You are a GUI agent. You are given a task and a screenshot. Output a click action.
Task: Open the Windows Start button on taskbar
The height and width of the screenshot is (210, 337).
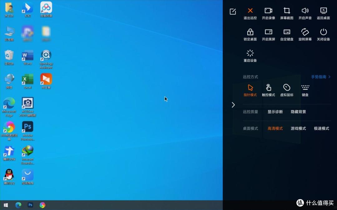pyautogui.click(x=6, y=205)
